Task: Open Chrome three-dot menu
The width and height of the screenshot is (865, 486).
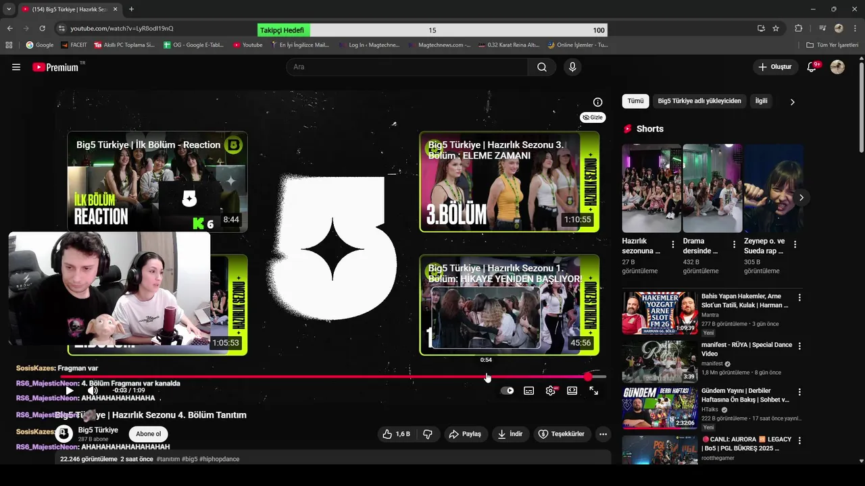Action: coord(855,28)
